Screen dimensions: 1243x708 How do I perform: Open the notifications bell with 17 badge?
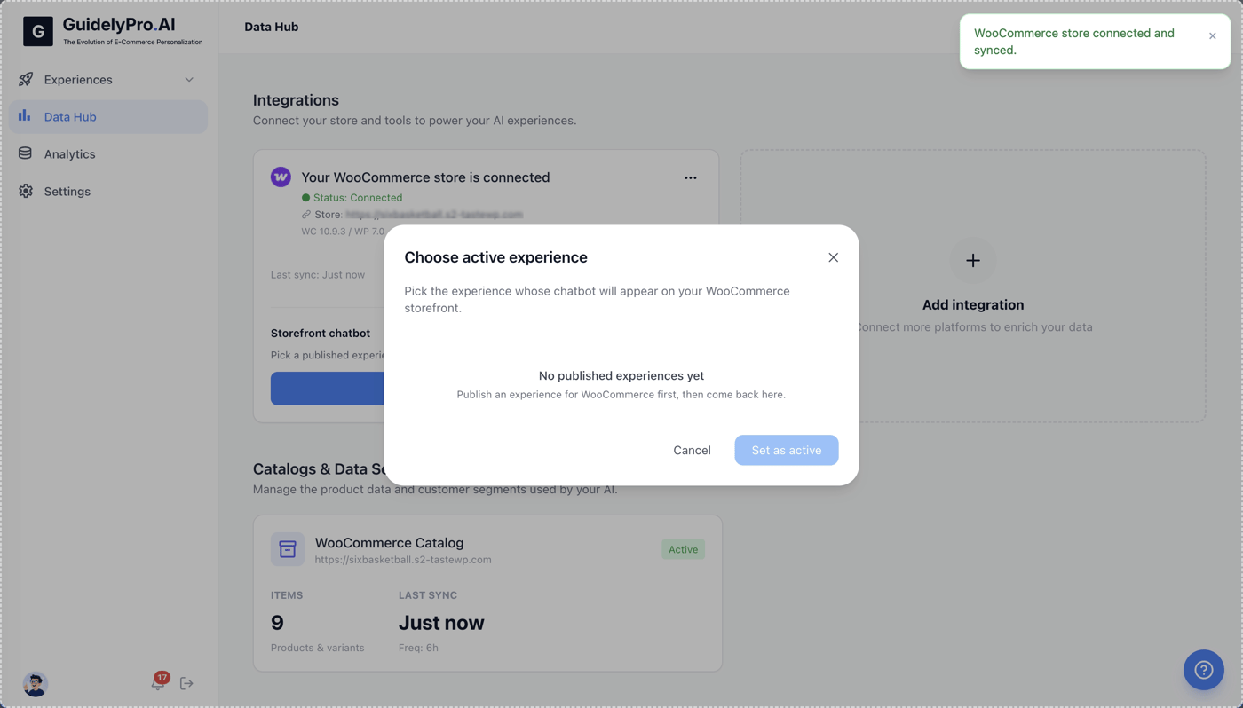pos(159,682)
